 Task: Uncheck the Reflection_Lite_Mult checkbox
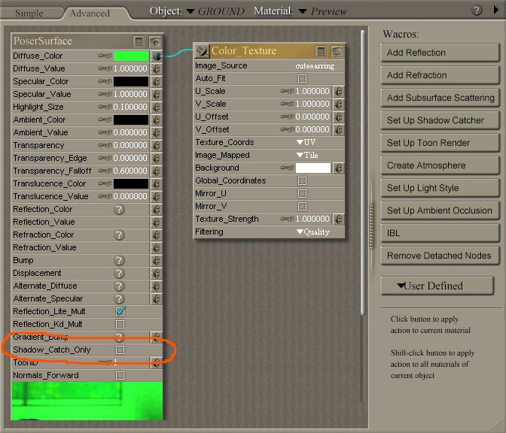click(x=120, y=311)
